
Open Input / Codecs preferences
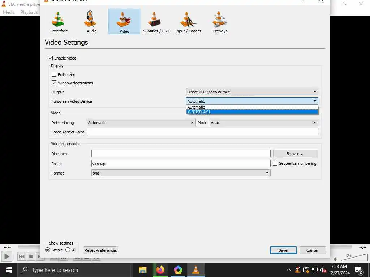[x=188, y=22]
